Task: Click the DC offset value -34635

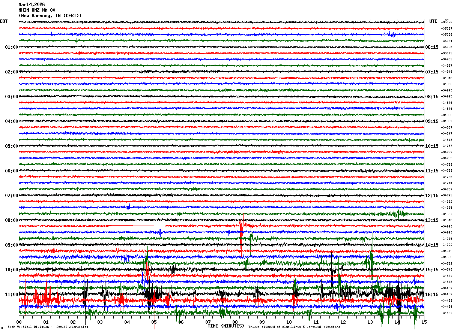Action: click(447, 239)
